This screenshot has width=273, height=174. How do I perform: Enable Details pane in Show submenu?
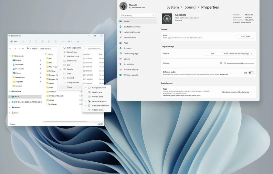tap(97, 92)
